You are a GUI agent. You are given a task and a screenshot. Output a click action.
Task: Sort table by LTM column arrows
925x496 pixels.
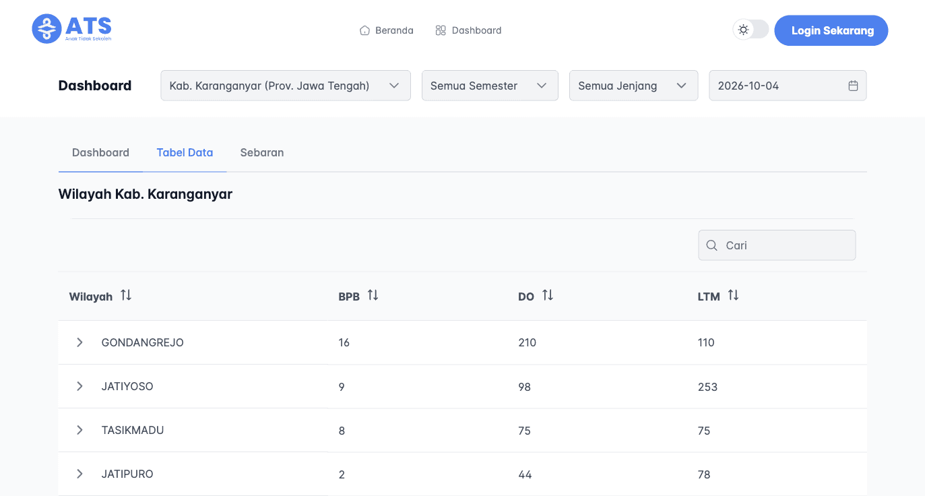(x=733, y=295)
